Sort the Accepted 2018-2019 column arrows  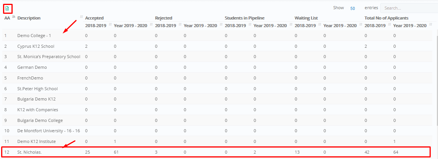point(109,24)
